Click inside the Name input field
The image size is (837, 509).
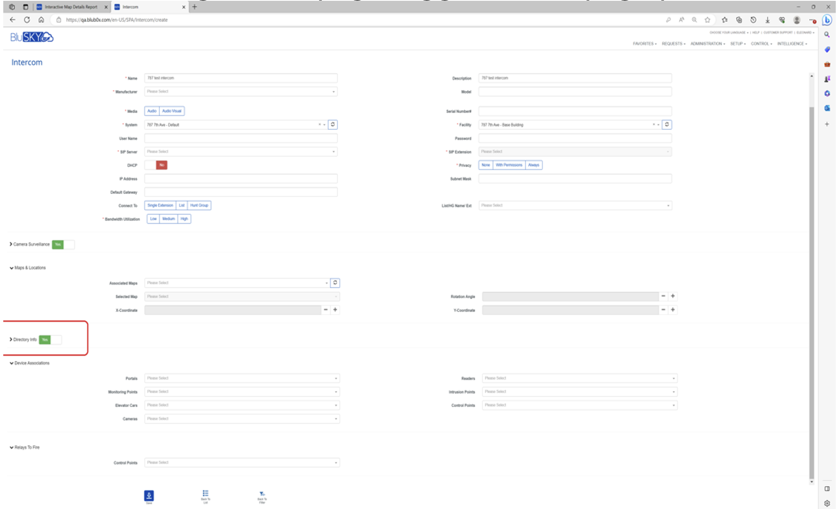pos(241,78)
